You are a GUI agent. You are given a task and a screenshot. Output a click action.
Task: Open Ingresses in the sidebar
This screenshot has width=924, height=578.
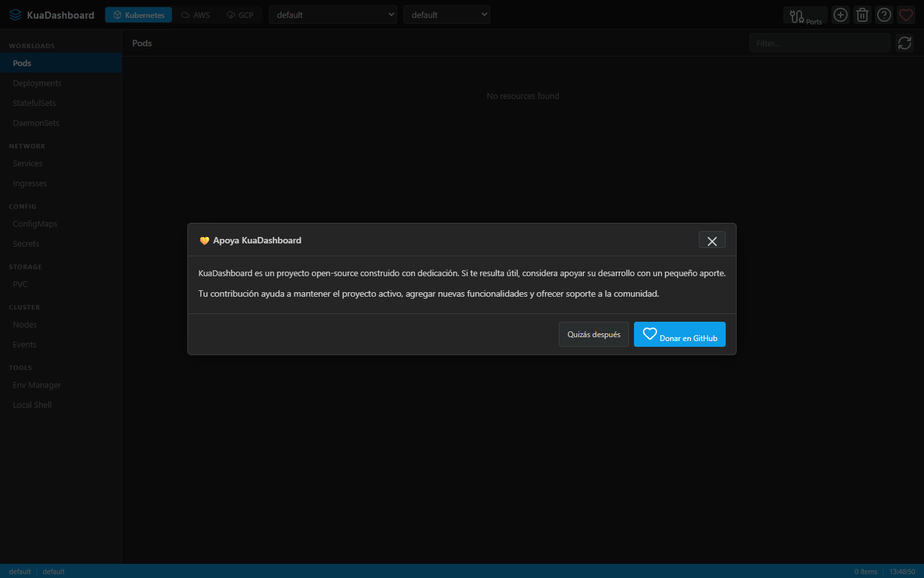point(61,183)
